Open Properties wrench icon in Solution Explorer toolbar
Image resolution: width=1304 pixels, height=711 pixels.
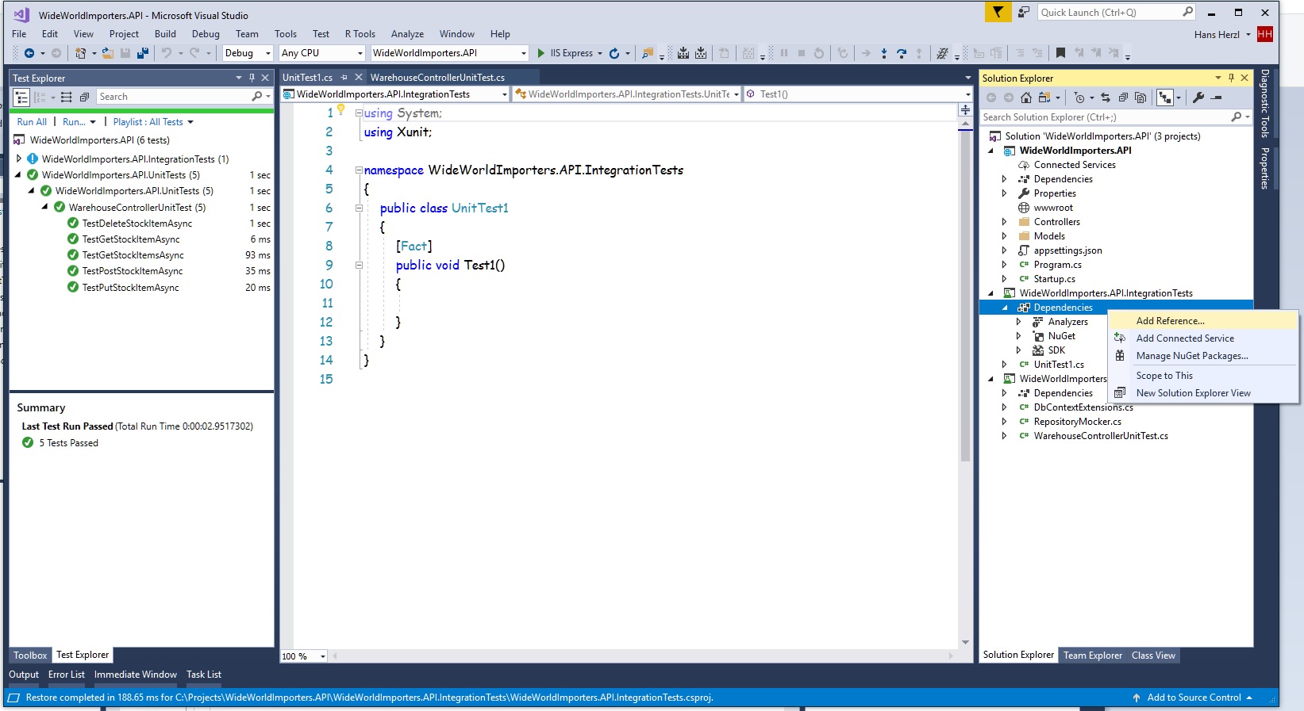tap(1198, 97)
